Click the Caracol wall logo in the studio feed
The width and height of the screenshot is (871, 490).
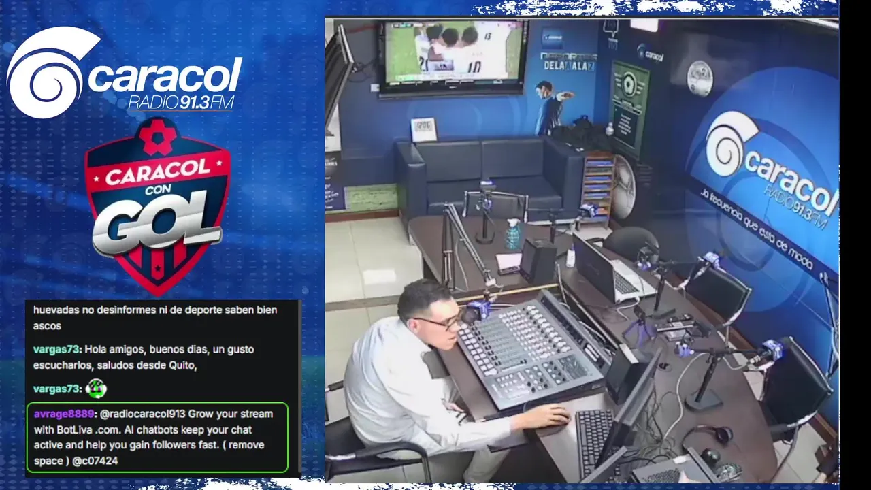pos(771,169)
